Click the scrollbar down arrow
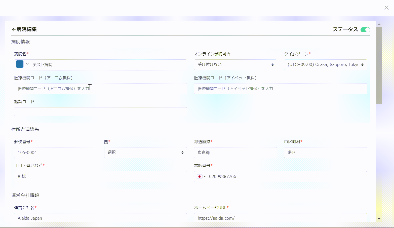 (379, 219)
